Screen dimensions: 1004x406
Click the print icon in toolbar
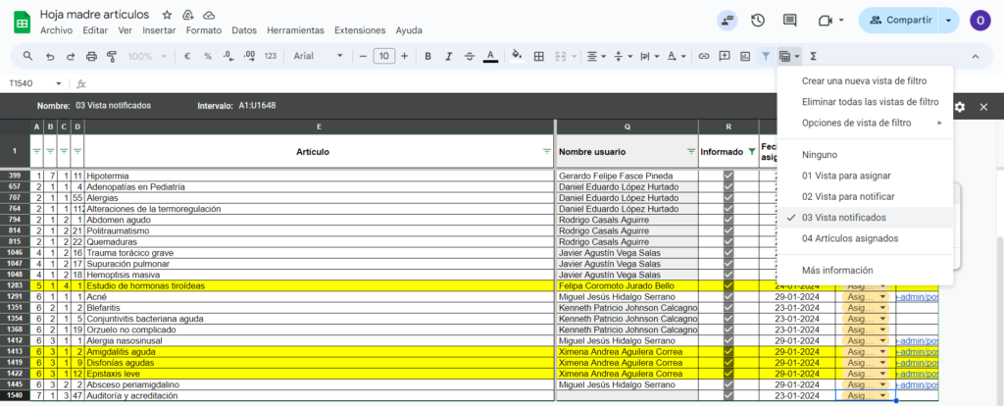90,56
